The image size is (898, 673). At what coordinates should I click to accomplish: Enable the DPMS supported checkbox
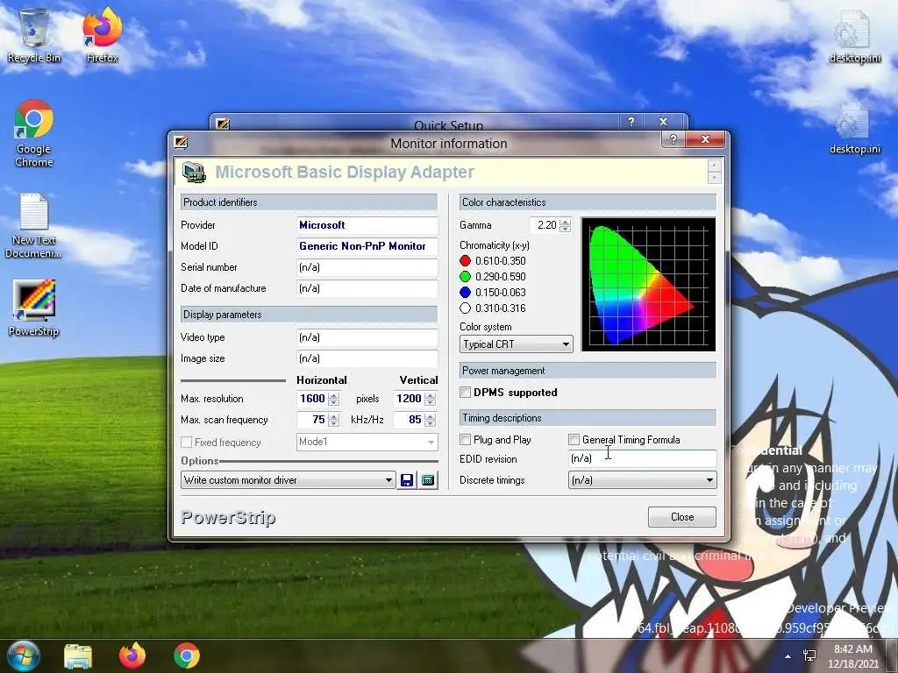coord(466,393)
